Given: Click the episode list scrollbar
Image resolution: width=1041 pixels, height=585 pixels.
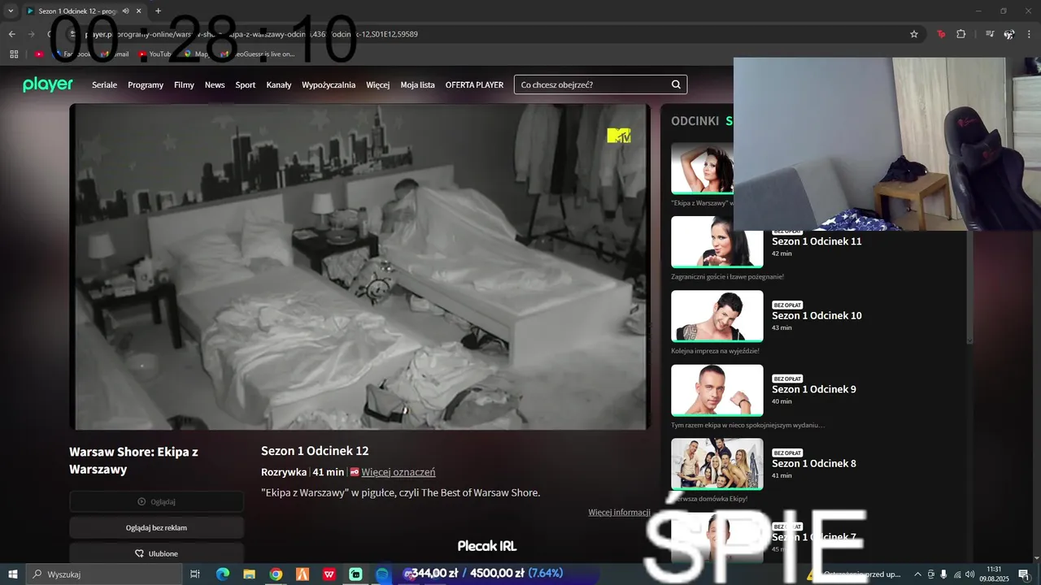Looking at the screenshot, I should tap(969, 288).
